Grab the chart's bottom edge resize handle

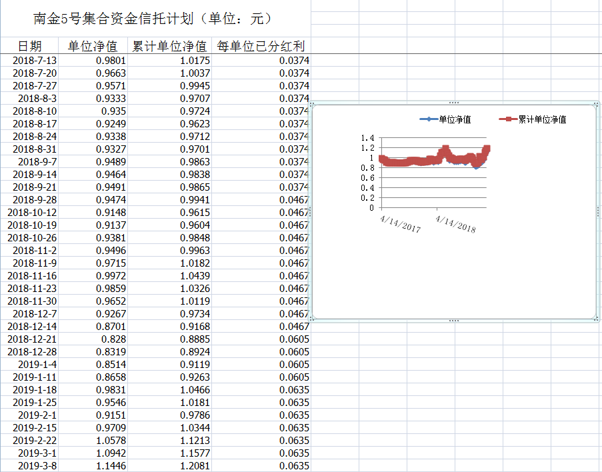coord(454,320)
